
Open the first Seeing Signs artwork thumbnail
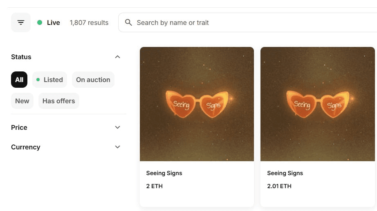[197, 104]
